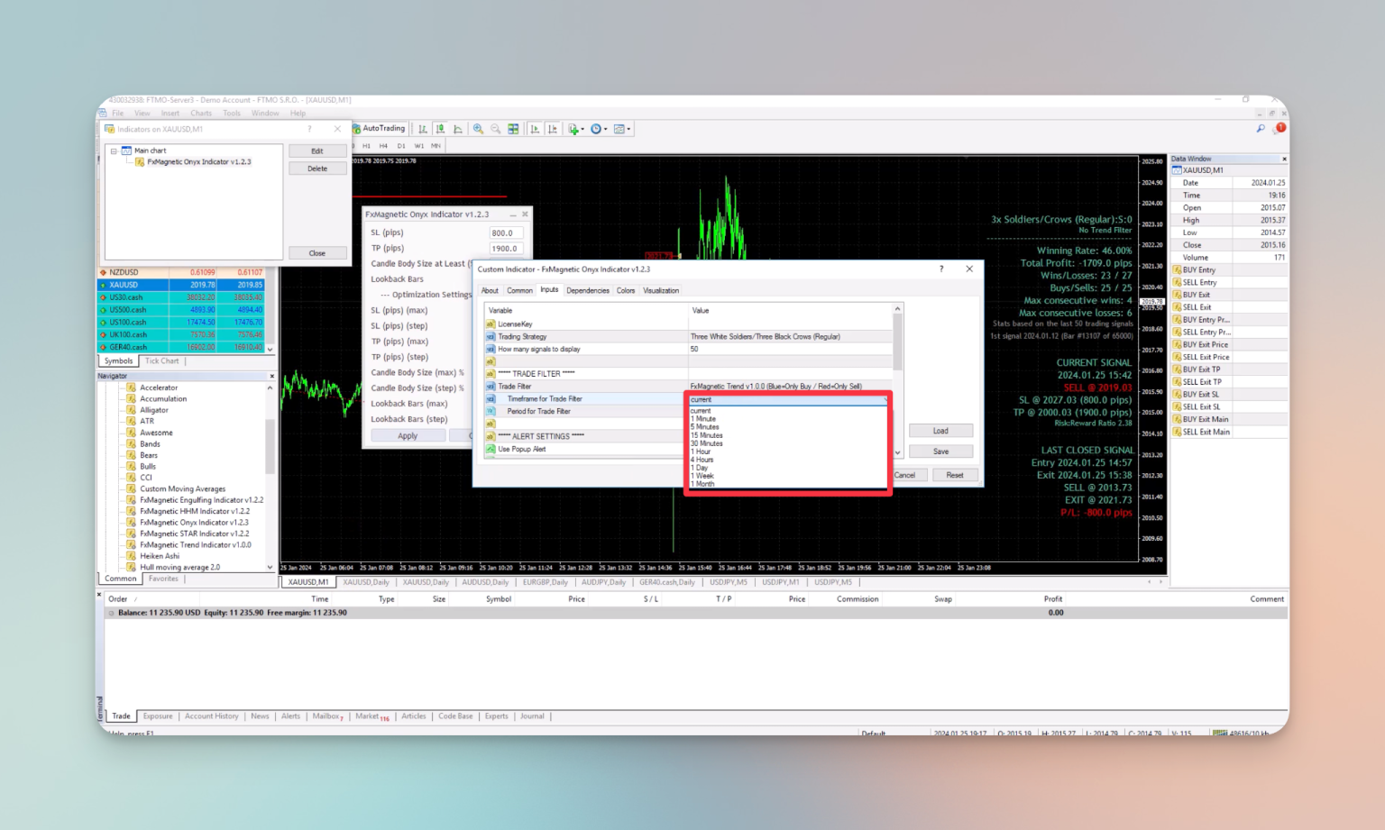This screenshot has height=830, width=1385.
Task: Toggle the AutoTrading button
Action: coord(380,129)
